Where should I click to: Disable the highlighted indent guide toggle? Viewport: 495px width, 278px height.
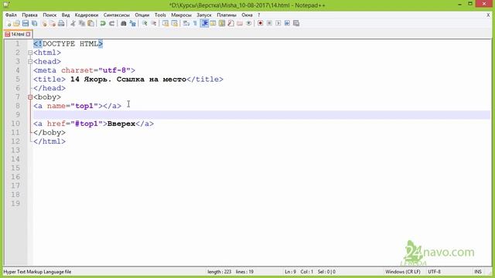pyautogui.click(x=204, y=23)
